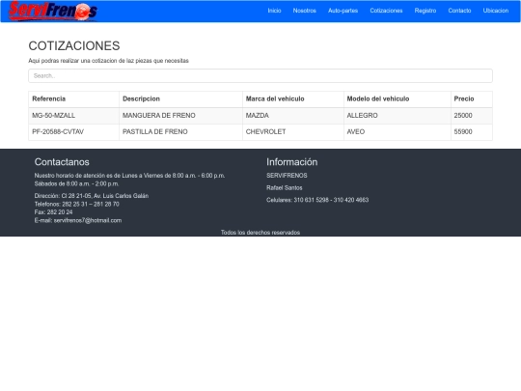521x391 pixels.
Task: Focus the Search input field
Action: click(x=260, y=76)
